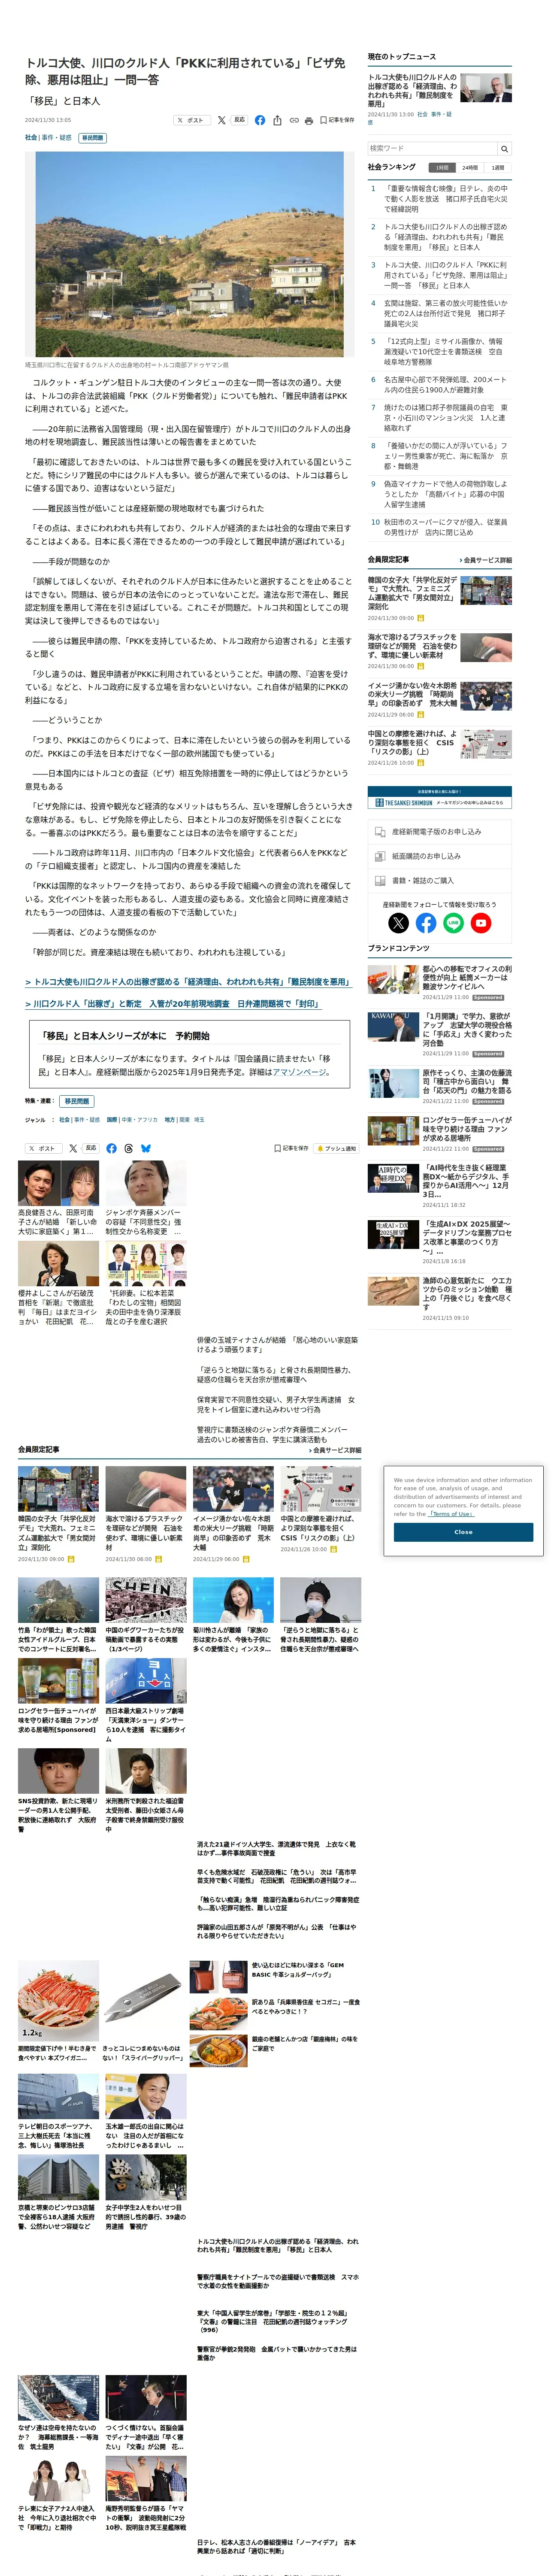This screenshot has width=551, height=2576.
Task: Select the 移民問題 tag below the date
Action: pyautogui.click(x=91, y=138)
